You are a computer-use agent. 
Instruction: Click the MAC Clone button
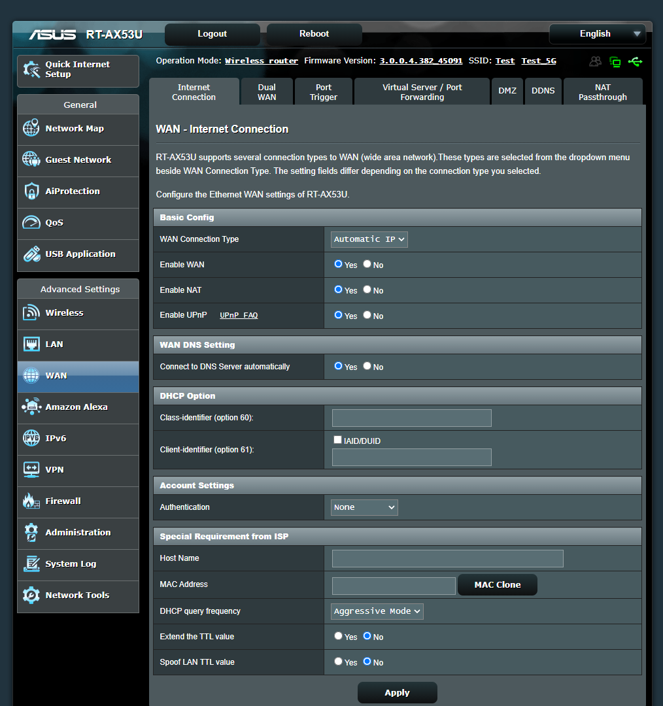pos(497,585)
